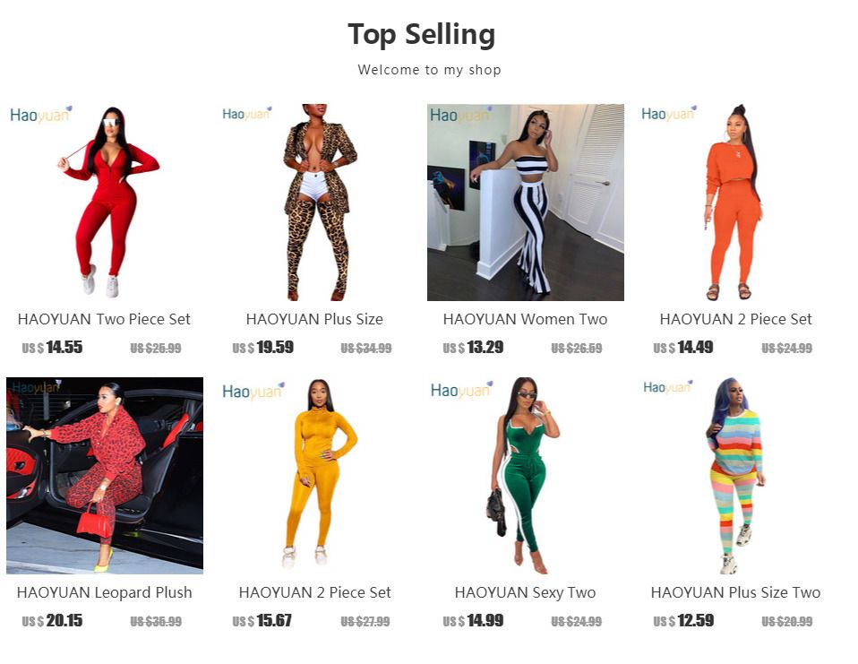The height and width of the screenshot is (664, 858).
Task: Click the Haoyuan logo on orange outfit
Action: coord(669,113)
